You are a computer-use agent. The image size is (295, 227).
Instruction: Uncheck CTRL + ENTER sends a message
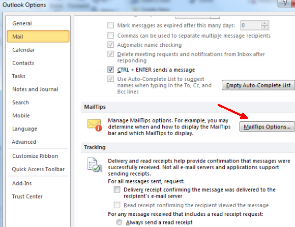click(x=111, y=70)
